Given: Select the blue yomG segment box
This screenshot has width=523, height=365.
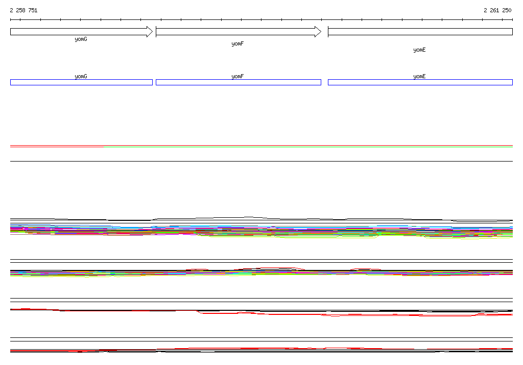Looking at the screenshot, I should click(x=81, y=82).
